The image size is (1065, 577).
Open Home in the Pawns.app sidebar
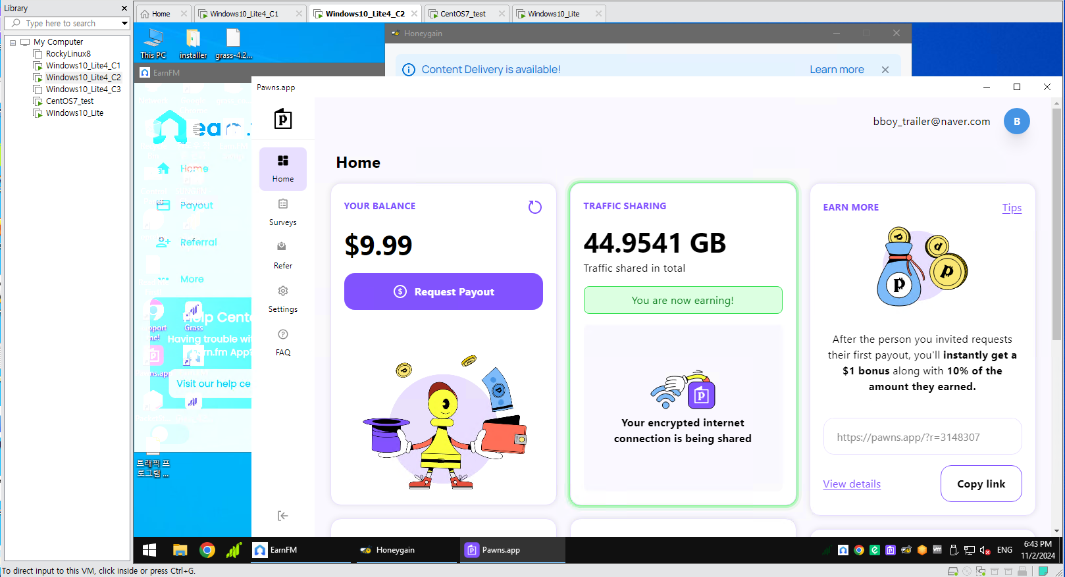[283, 169]
